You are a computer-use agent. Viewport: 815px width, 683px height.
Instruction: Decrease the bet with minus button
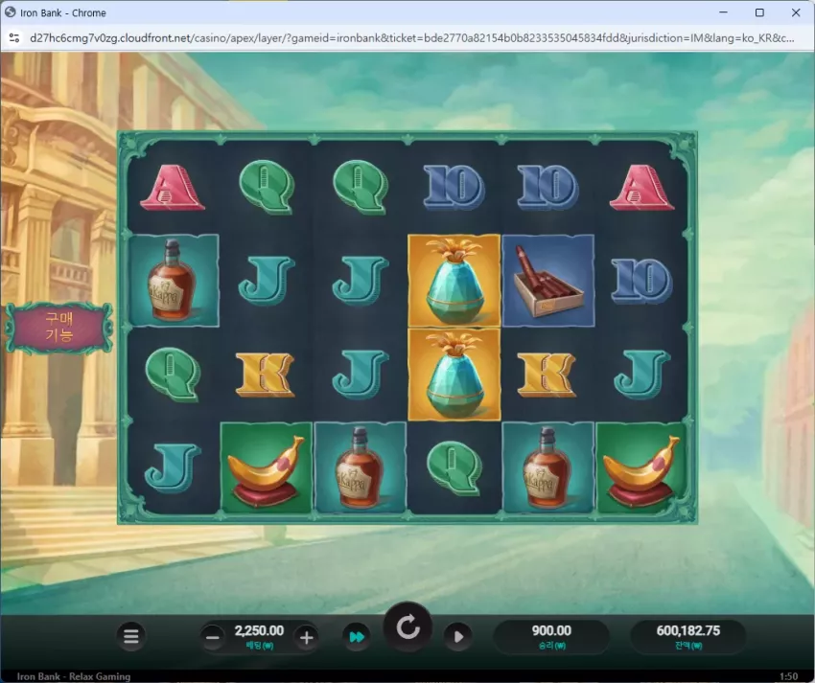213,637
